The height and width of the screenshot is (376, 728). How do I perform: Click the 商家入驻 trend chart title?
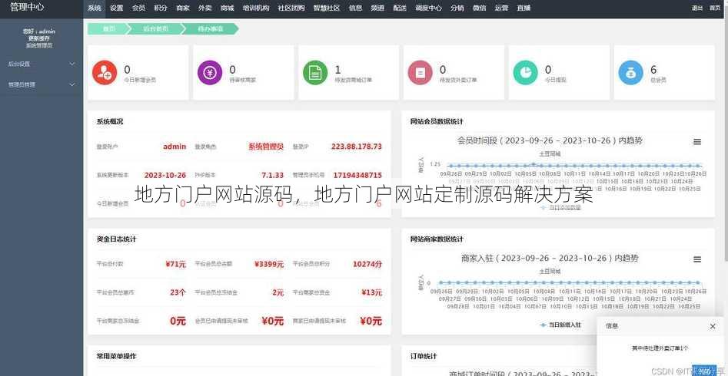550,258
